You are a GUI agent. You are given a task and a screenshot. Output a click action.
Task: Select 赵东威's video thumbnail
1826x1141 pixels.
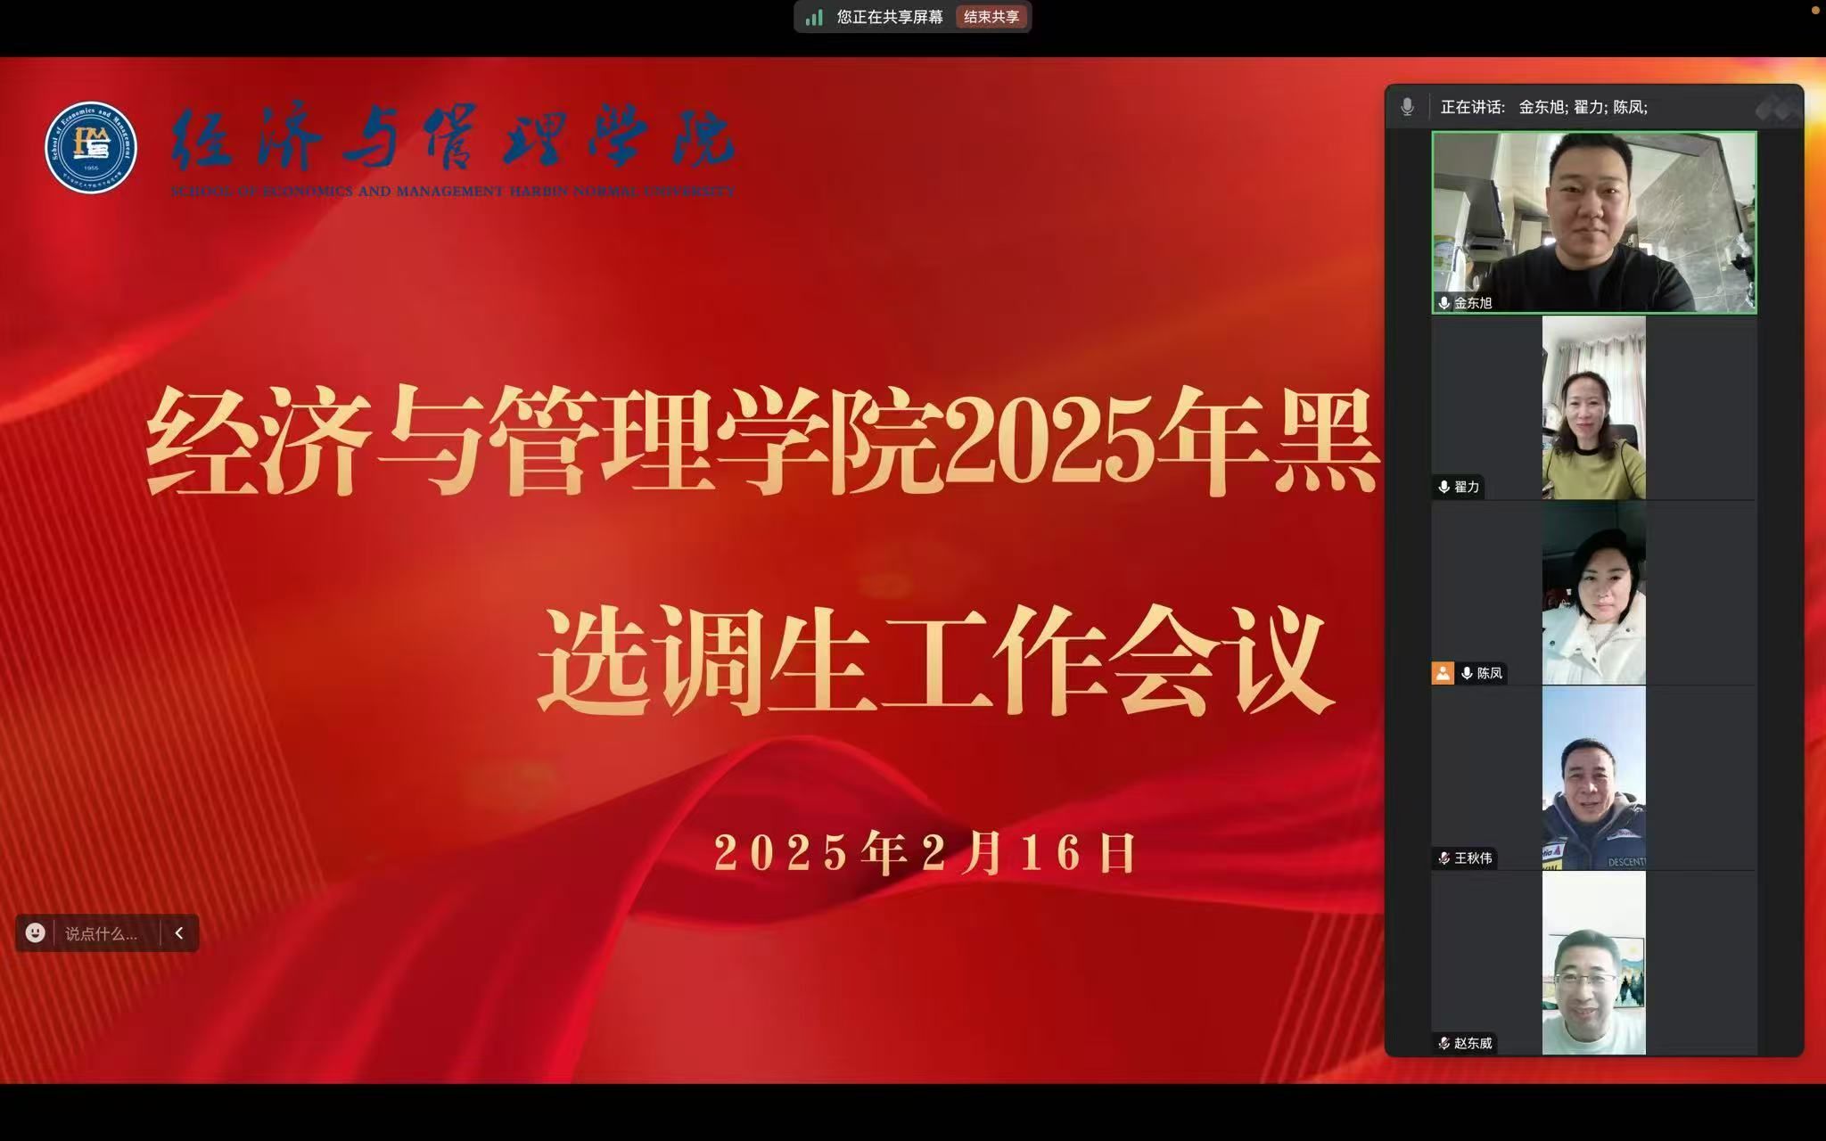pyautogui.click(x=1593, y=963)
